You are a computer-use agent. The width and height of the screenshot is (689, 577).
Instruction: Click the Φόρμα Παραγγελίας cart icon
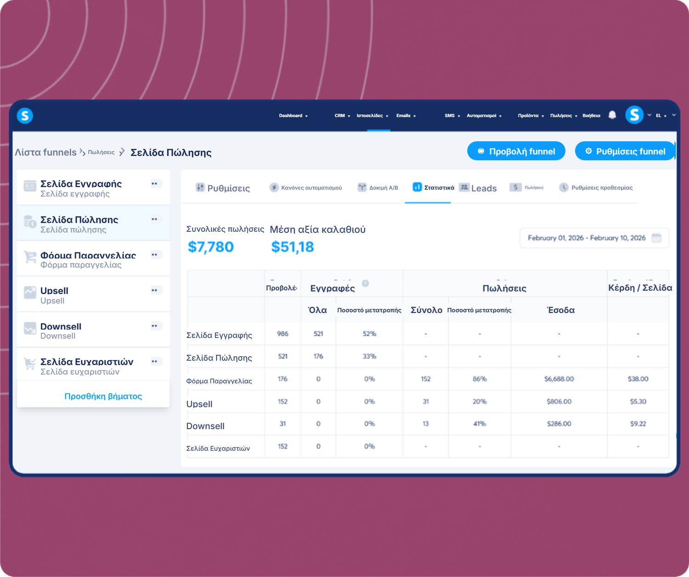click(30, 257)
